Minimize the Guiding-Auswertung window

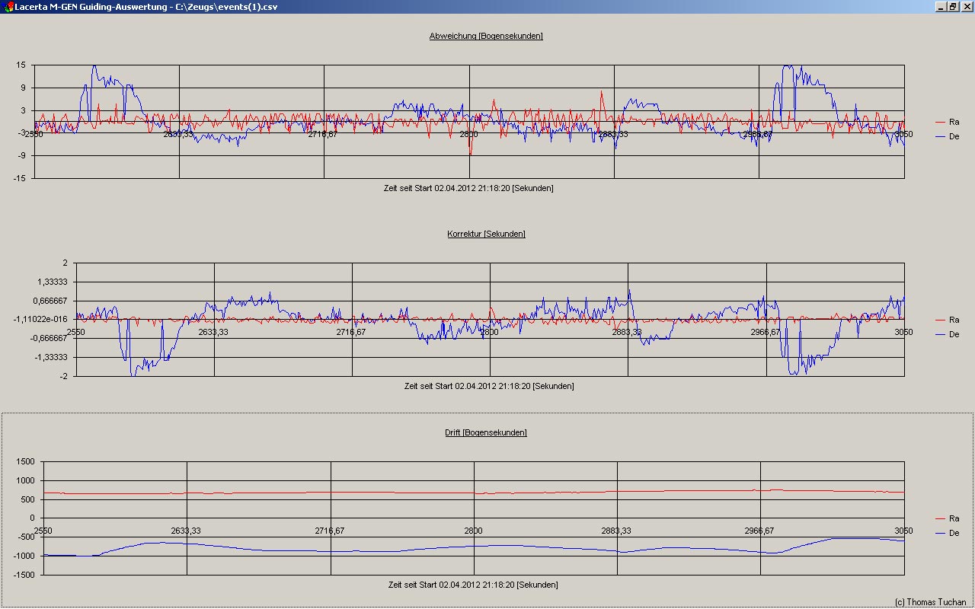click(938, 6)
